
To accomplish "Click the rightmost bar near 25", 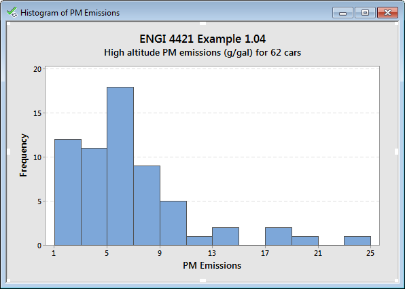I will click(357, 241).
